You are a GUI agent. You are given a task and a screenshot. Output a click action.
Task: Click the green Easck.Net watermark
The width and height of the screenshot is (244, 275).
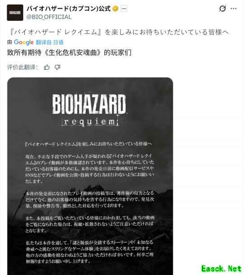pyautogui.click(x=221, y=269)
